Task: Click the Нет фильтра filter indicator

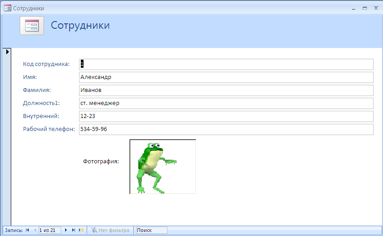Action: 110,230
